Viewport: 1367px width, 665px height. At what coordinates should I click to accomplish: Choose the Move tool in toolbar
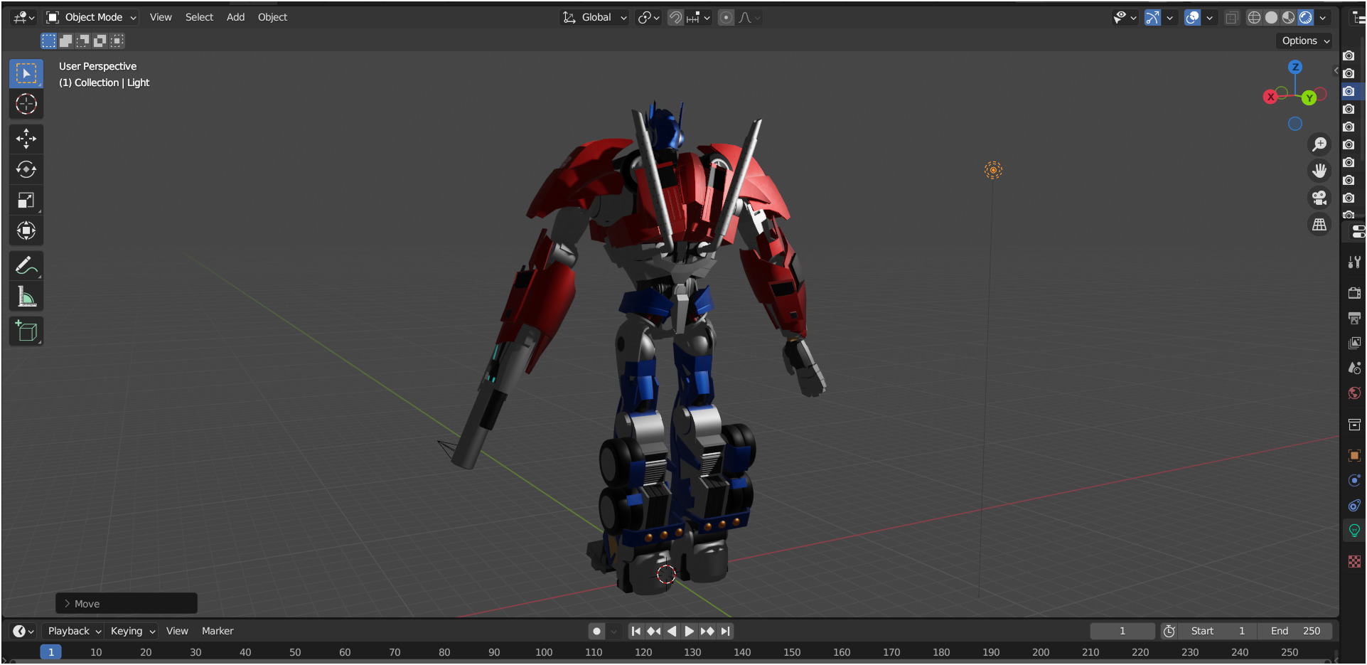(26, 139)
